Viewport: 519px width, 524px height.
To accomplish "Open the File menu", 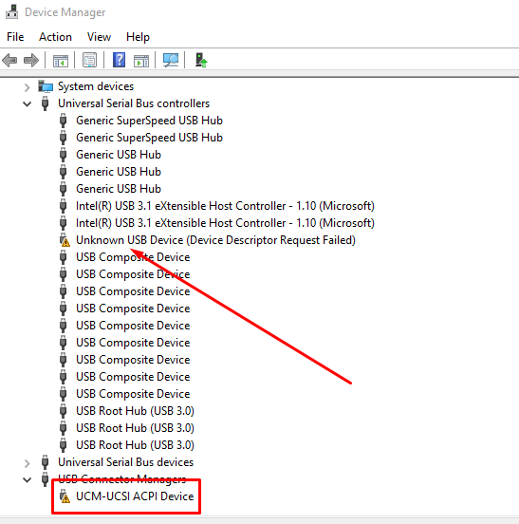I will pos(15,37).
